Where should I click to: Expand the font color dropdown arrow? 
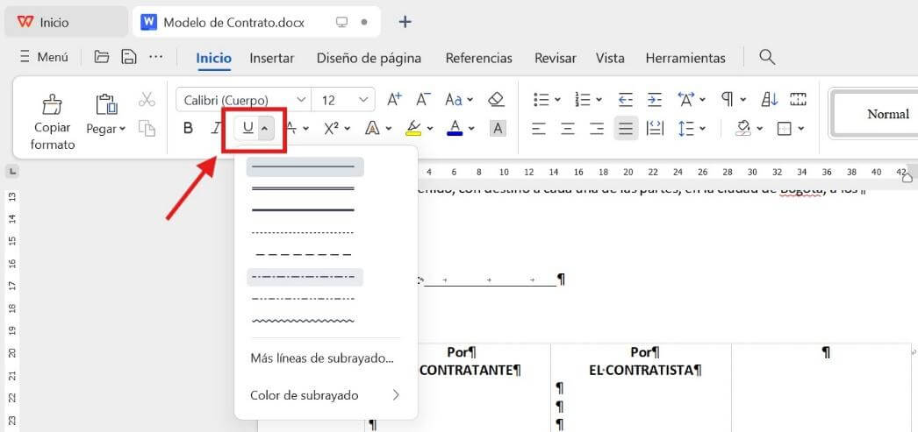click(x=472, y=129)
